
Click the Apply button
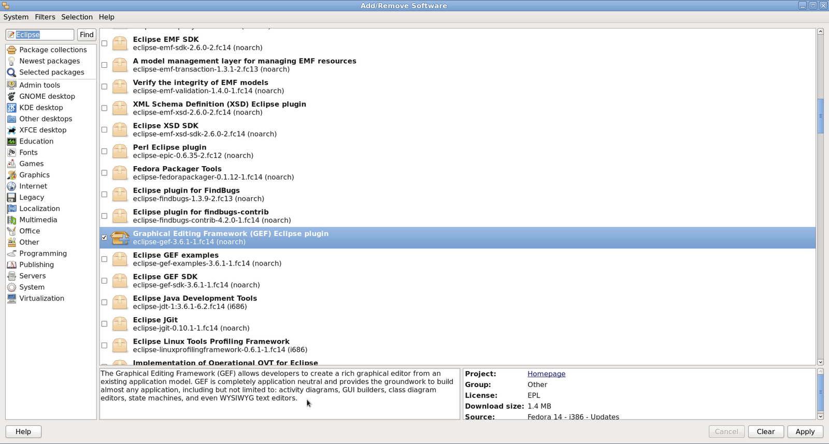pos(805,432)
